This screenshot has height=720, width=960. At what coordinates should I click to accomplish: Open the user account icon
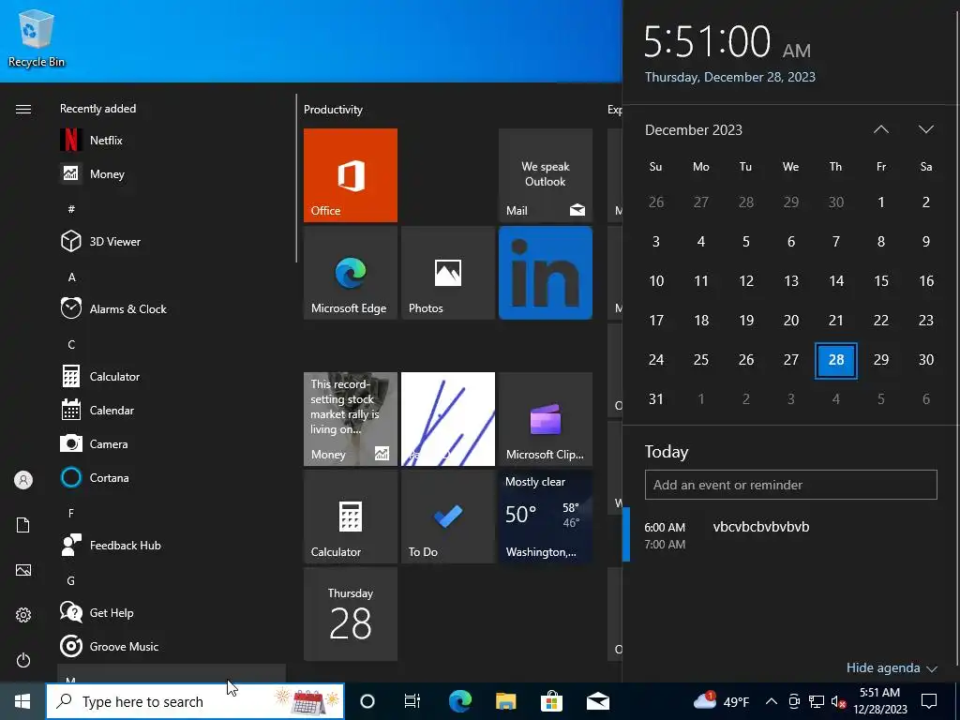[x=23, y=480]
